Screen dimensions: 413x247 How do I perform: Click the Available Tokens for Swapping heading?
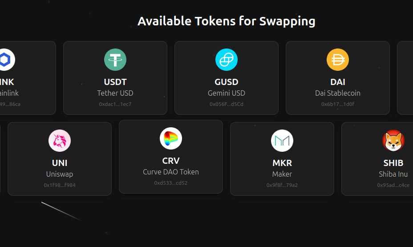coord(227,21)
